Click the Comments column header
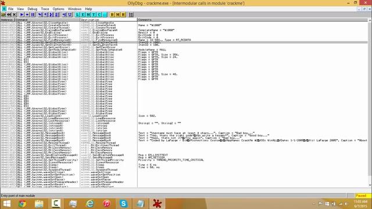 252,20
